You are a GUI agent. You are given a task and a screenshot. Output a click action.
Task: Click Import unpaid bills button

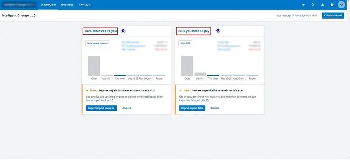coord(192,108)
